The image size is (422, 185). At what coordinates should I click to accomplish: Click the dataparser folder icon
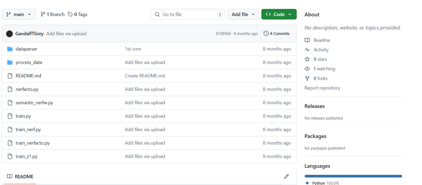coord(10,49)
